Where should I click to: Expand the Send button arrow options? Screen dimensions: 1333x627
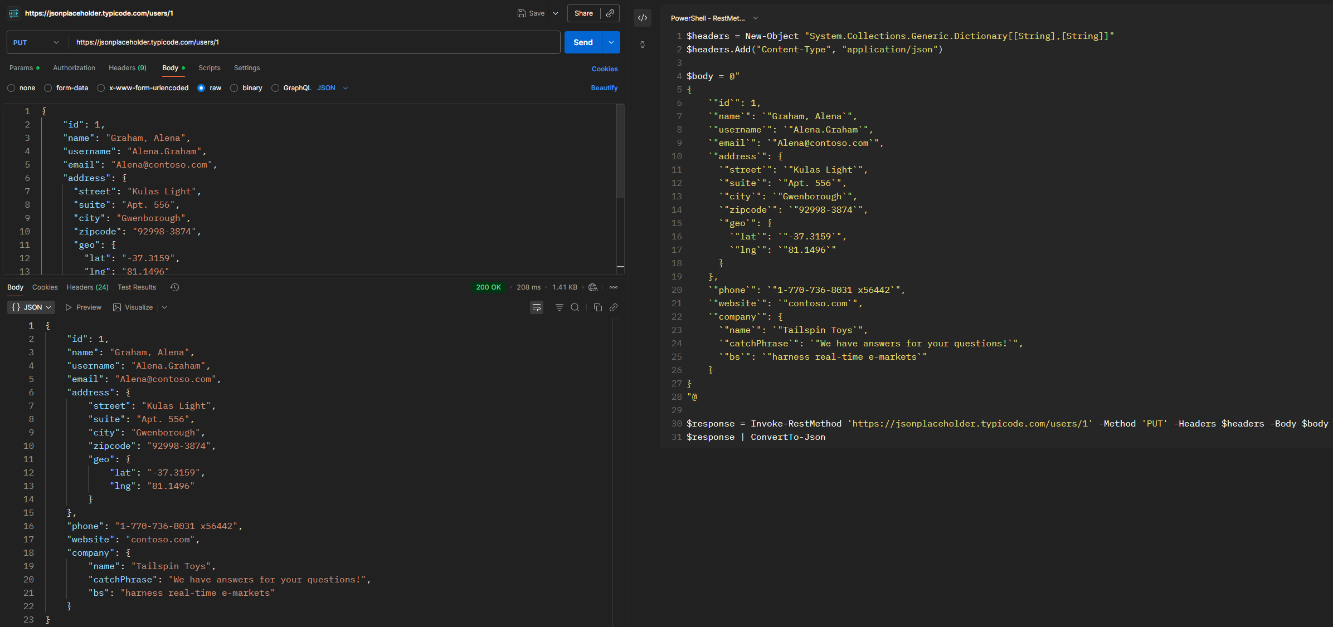click(611, 42)
